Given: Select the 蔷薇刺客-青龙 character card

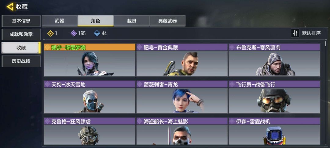Looking at the screenshot, I should (182, 97).
